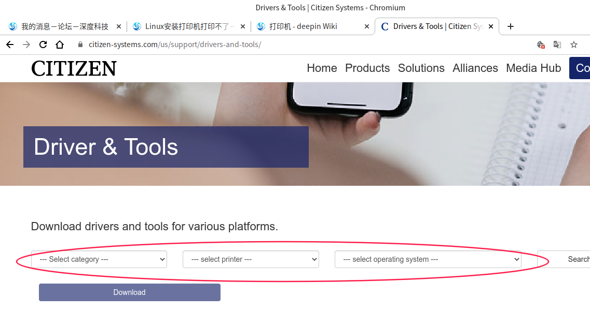
Task: Click the blue Co... button in header
Action: click(580, 68)
